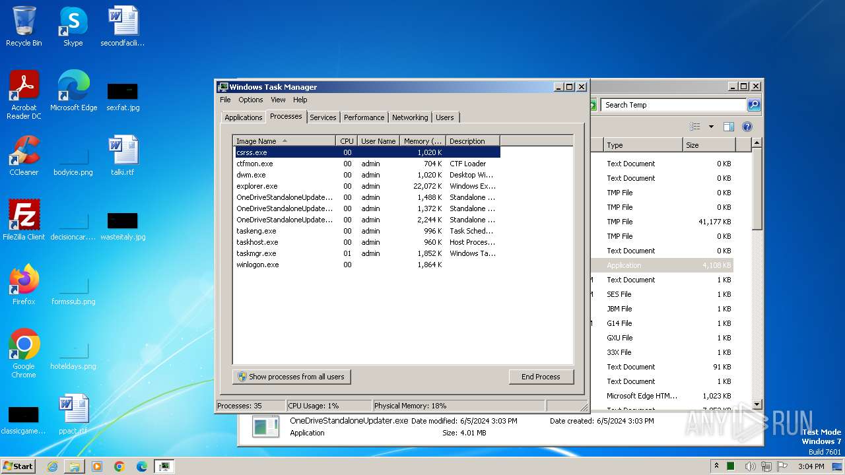Show hidden tray icons arrow
Image resolution: width=845 pixels, height=475 pixels.
(716, 466)
